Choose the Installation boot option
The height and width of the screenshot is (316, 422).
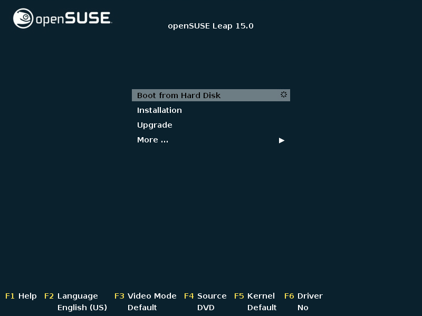click(x=159, y=110)
